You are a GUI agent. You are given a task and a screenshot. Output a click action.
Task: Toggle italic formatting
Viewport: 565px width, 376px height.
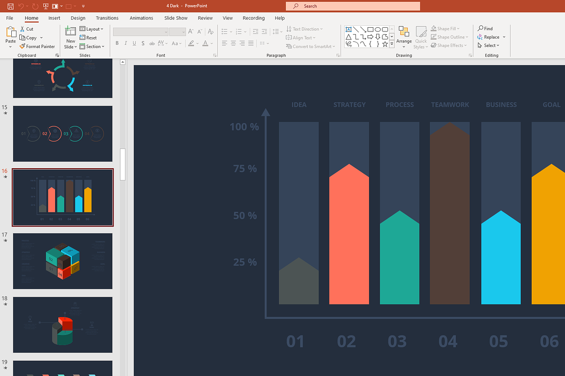click(126, 43)
